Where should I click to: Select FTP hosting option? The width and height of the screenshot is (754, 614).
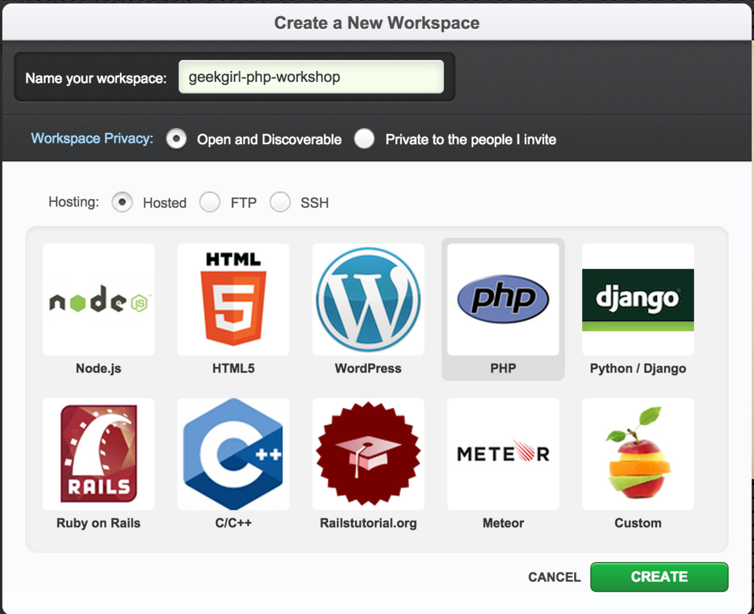[x=210, y=202]
